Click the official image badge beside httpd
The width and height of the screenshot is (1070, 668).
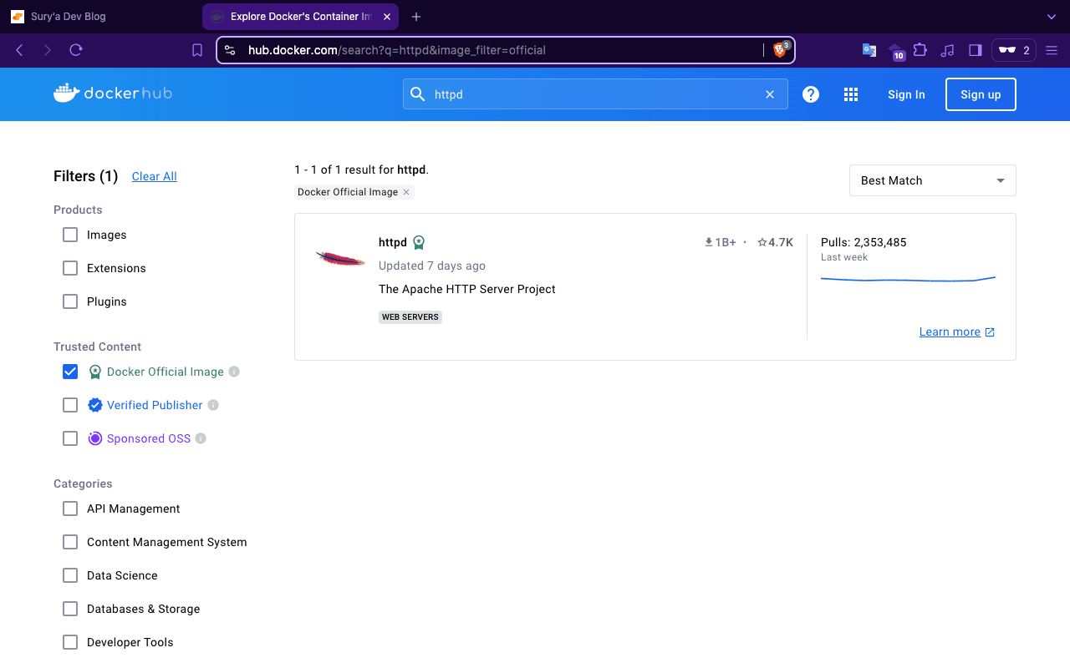click(x=419, y=243)
